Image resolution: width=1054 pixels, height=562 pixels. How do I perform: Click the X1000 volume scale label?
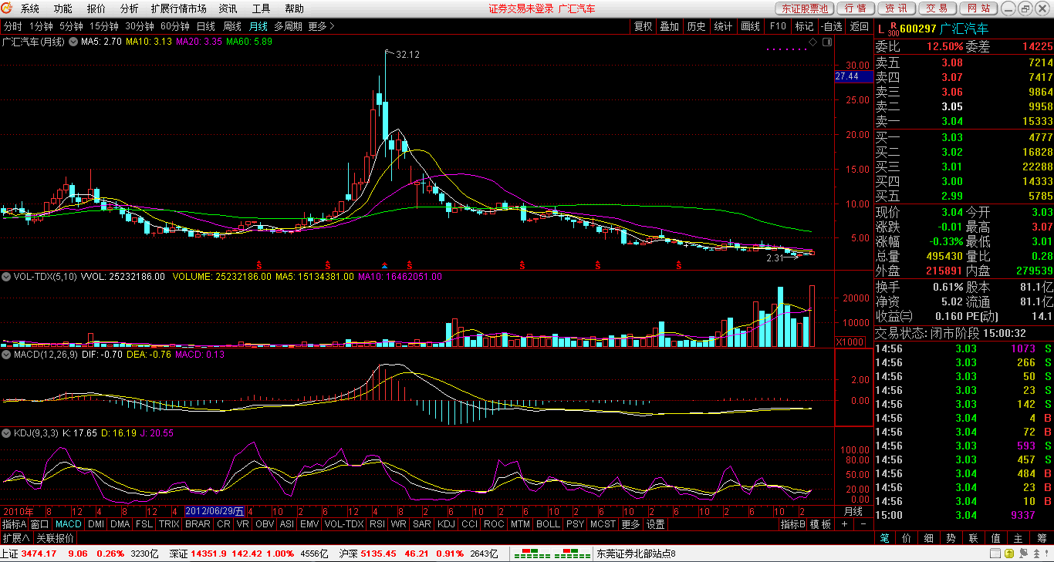click(850, 342)
